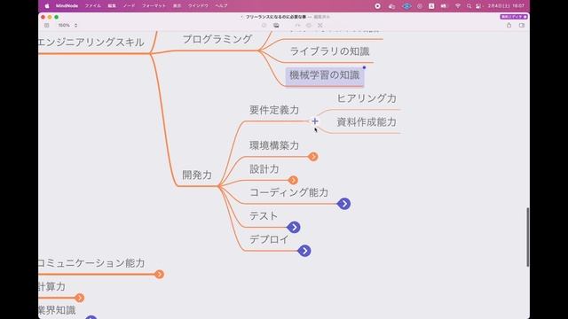Select the ヒアリング力 node
Viewport: 568px width, 319px height.
coord(367,98)
